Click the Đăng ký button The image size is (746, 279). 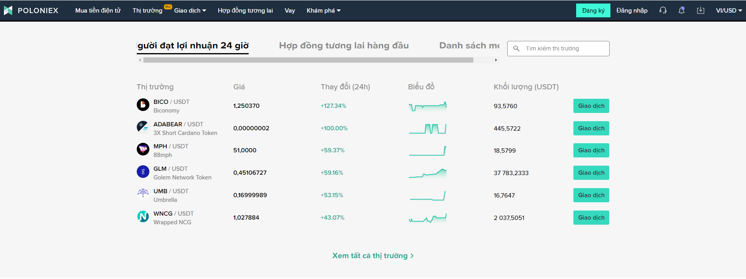coord(593,11)
